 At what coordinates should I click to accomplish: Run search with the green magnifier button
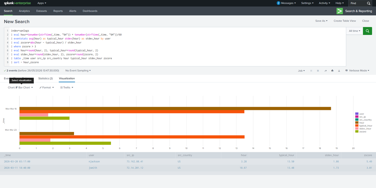point(367,31)
